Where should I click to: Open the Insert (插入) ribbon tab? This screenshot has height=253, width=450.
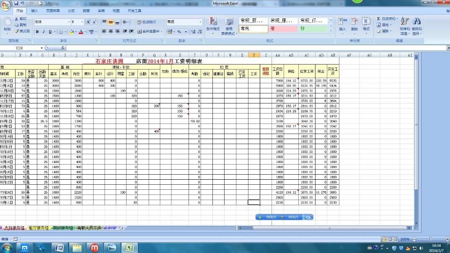tap(34, 11)
